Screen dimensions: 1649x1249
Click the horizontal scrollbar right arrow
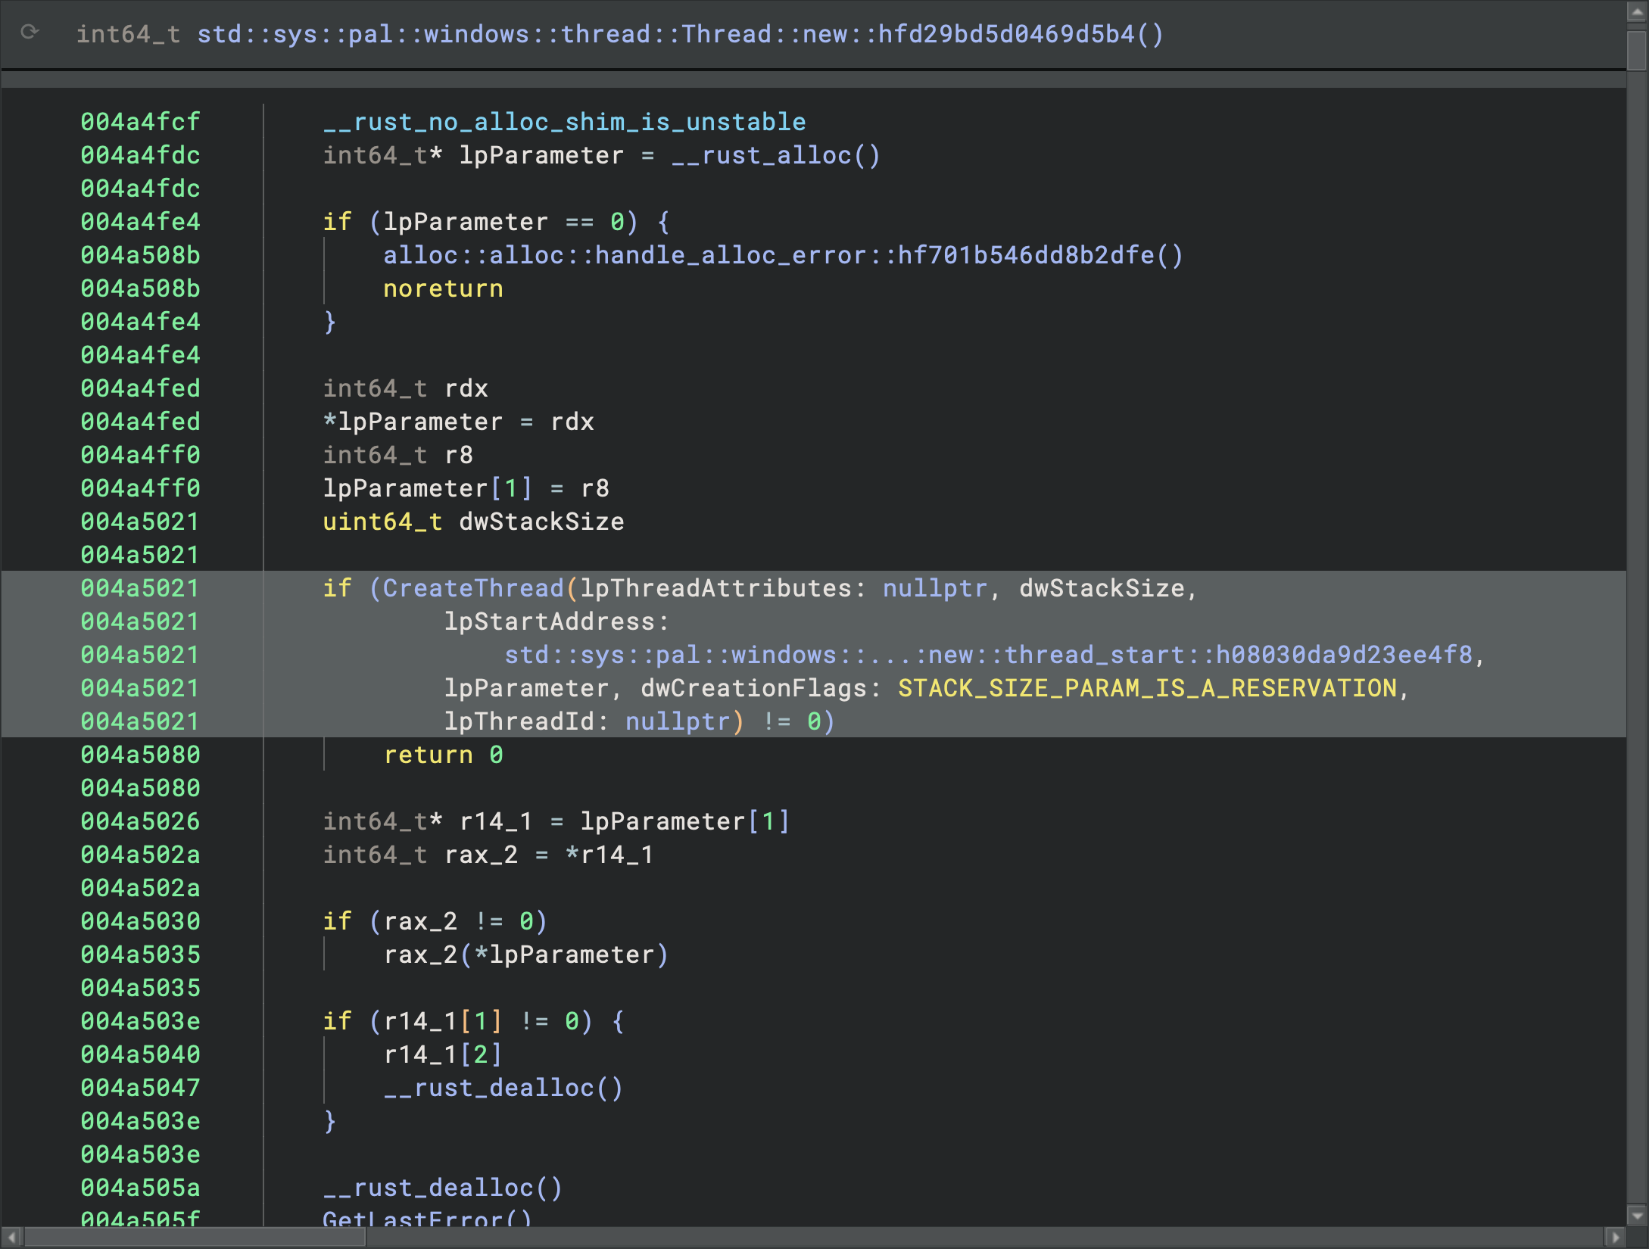click(1615, 1238)
